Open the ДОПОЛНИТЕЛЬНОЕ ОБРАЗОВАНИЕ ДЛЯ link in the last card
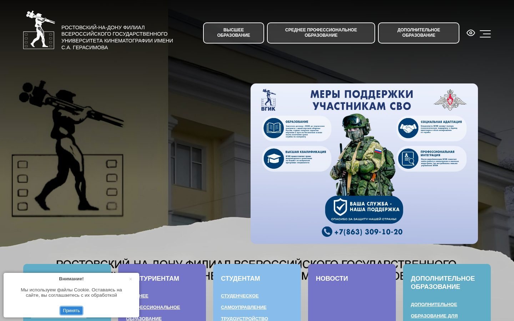Image resolution: width=514 pixels, height=321 pixels. (x=434, y=310)
